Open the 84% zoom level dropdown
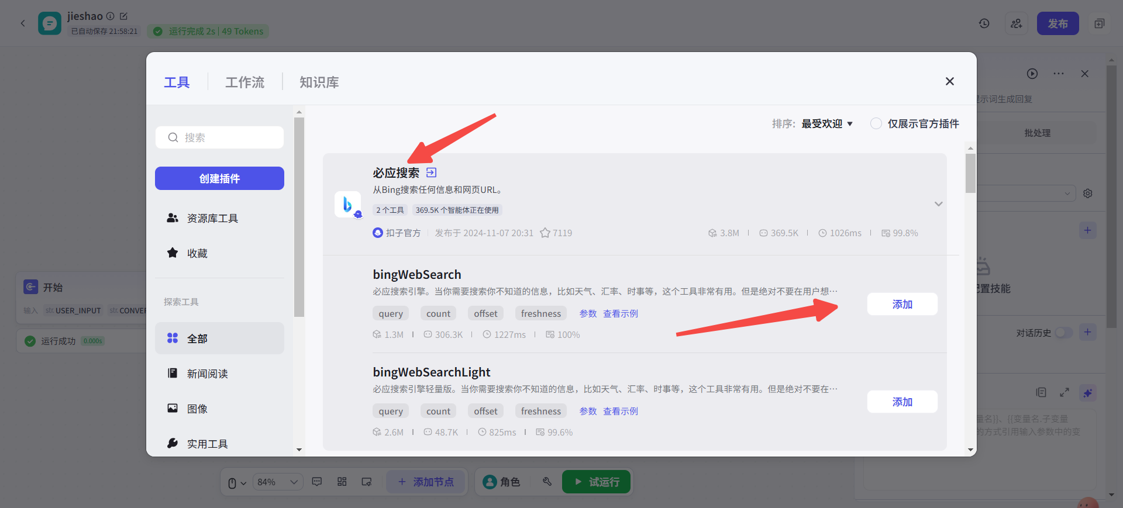Screen dimensions: 1123x508 pos(278,482)
